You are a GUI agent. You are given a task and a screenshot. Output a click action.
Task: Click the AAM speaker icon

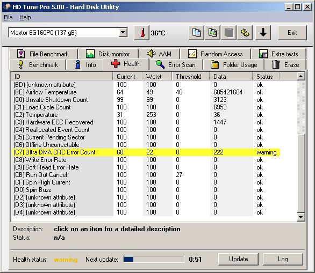[151, 54]
